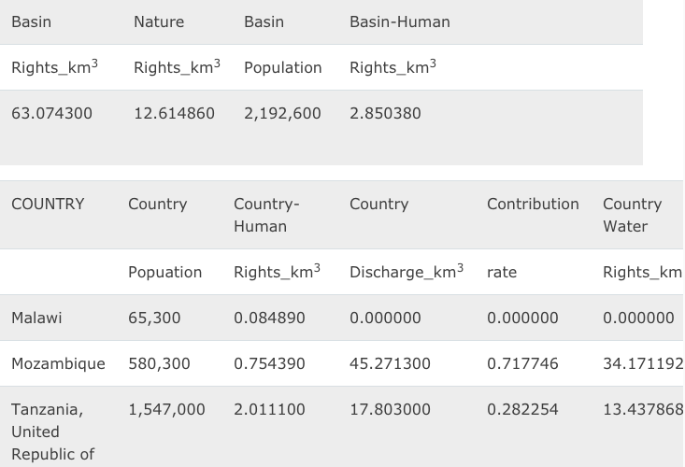Viewport: 685px width, 467px height.
Task: Click Mozambique's discharge value 45.271300
Action: tap(390, 363)
